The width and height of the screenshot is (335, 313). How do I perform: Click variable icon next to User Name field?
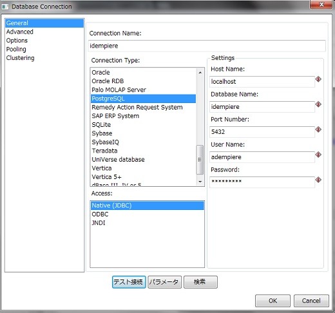318,155
